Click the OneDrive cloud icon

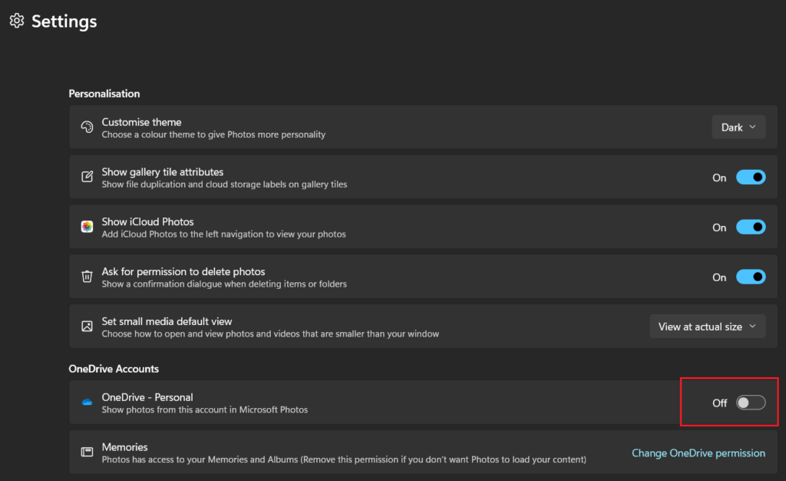(x=87, y=402)
